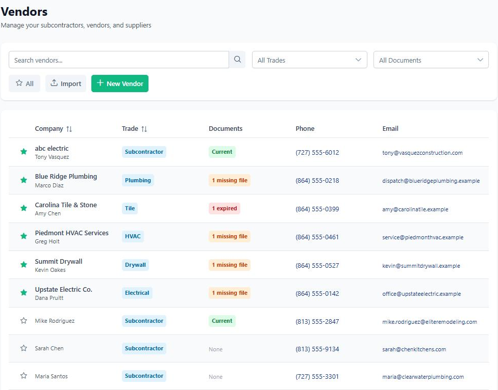Click Blue Ridge Plumbing's missing file badge
Image resolution: width=498 pixels, height=390 pixels.
229,180
